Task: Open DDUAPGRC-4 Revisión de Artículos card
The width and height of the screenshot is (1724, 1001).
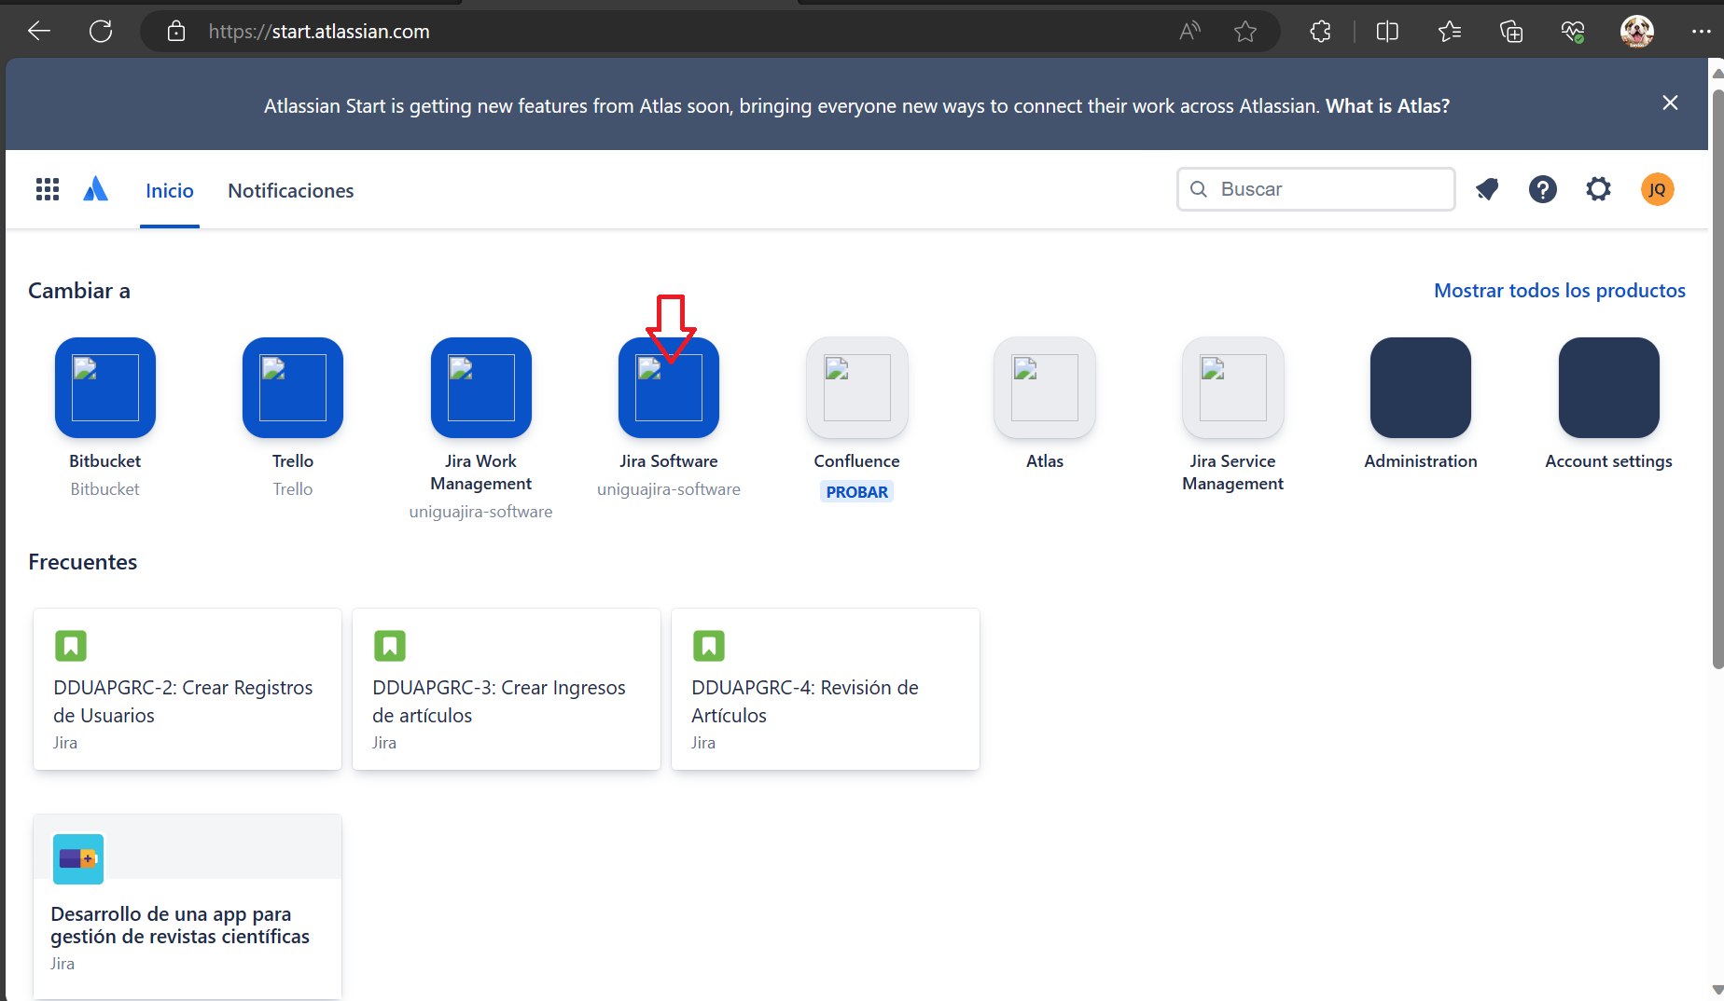Action: pyautogui.click(x=826, y=689)
